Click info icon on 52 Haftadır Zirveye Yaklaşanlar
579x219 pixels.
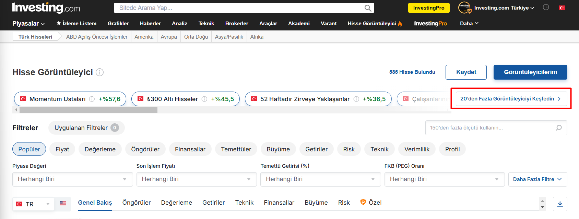pyautogui.click(x=356, y=99)
